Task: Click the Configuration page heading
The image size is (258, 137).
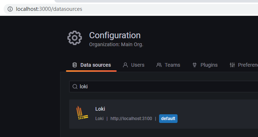Action: click(x=115, y=35)
